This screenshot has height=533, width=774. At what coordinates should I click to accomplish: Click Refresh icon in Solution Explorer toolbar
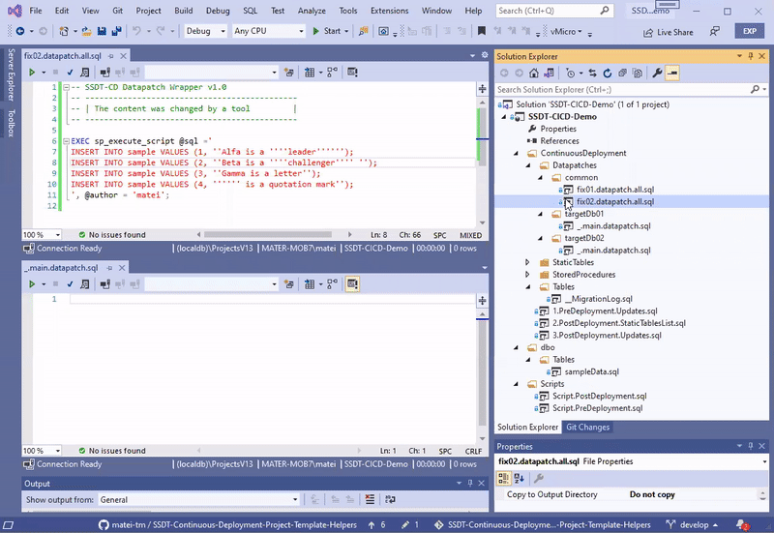[608, 74]
